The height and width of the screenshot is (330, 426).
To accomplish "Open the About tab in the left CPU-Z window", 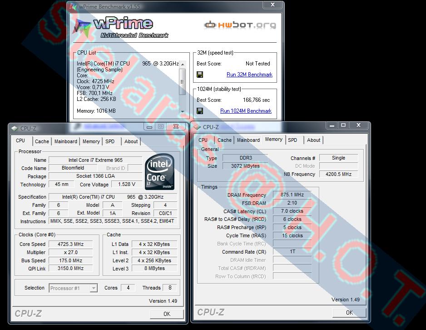I will click(x=131, y=141).
